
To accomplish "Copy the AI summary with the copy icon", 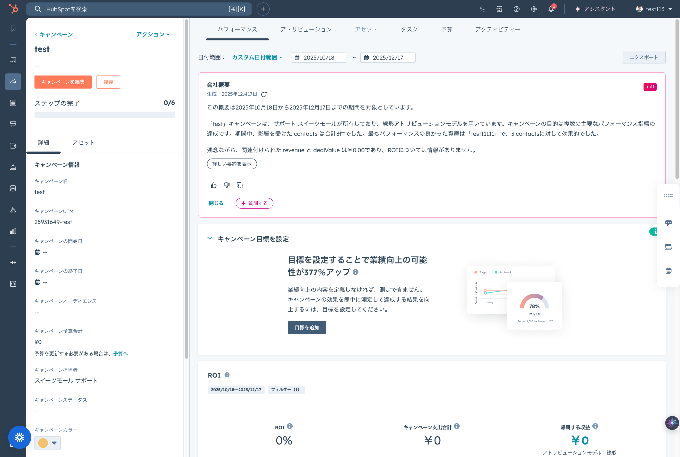I will pyautogui.click(x=240, y=185).
